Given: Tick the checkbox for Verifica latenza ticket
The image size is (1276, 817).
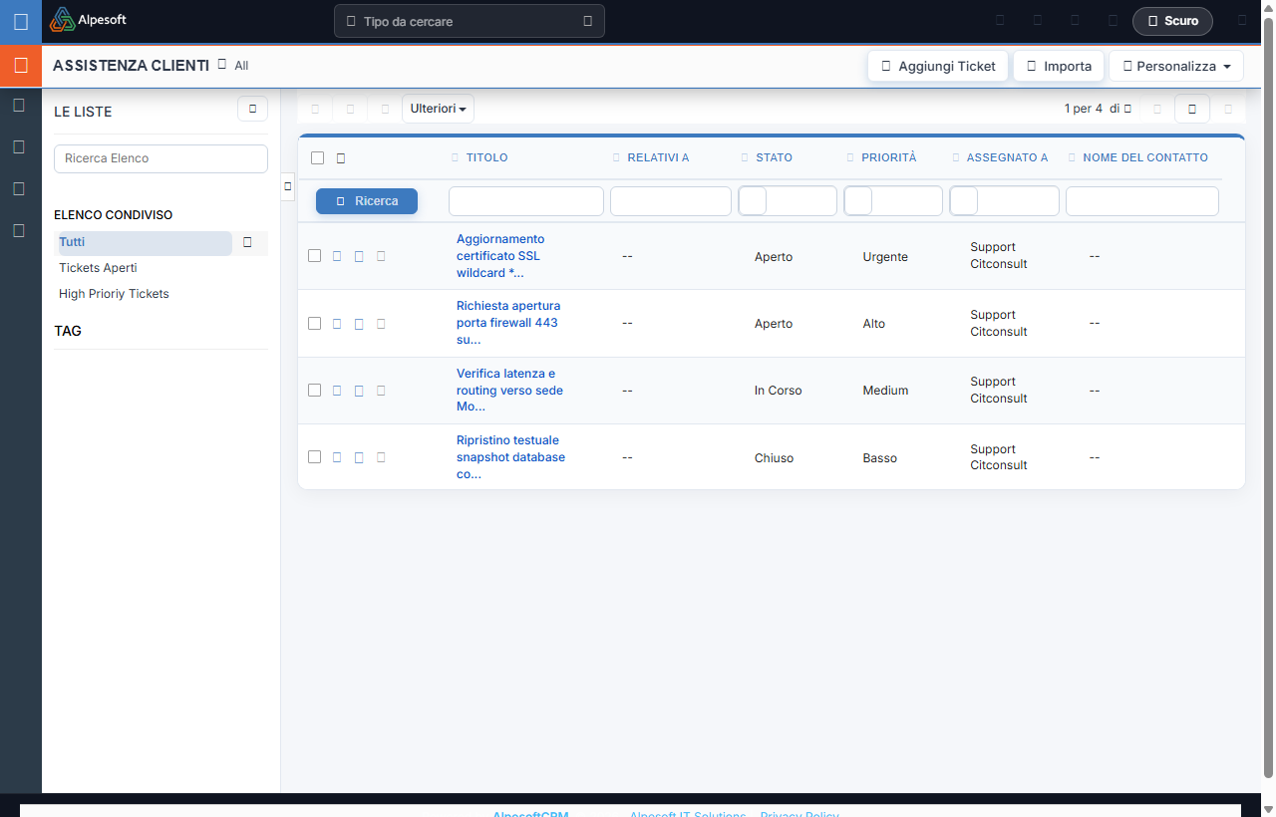Looking at the screenshot, I should (x=315, y=390).
